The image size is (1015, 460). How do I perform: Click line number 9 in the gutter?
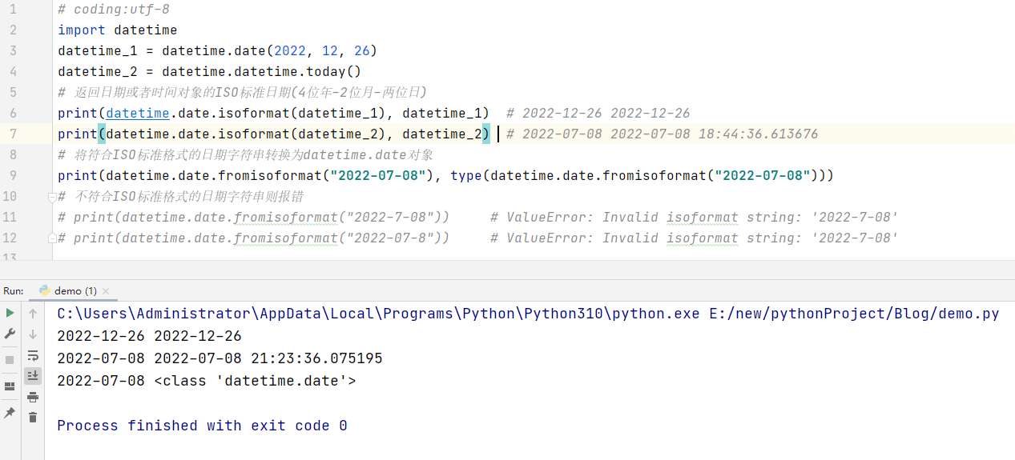13,175
